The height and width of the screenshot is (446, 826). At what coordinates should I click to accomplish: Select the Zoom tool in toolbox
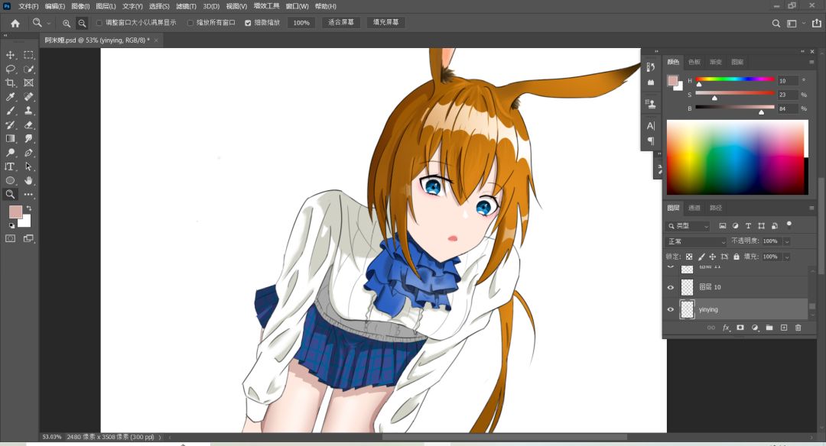10,194
